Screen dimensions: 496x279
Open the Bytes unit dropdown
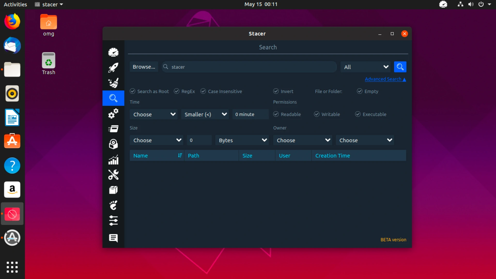pyautogui.click(x=242, y=140)
